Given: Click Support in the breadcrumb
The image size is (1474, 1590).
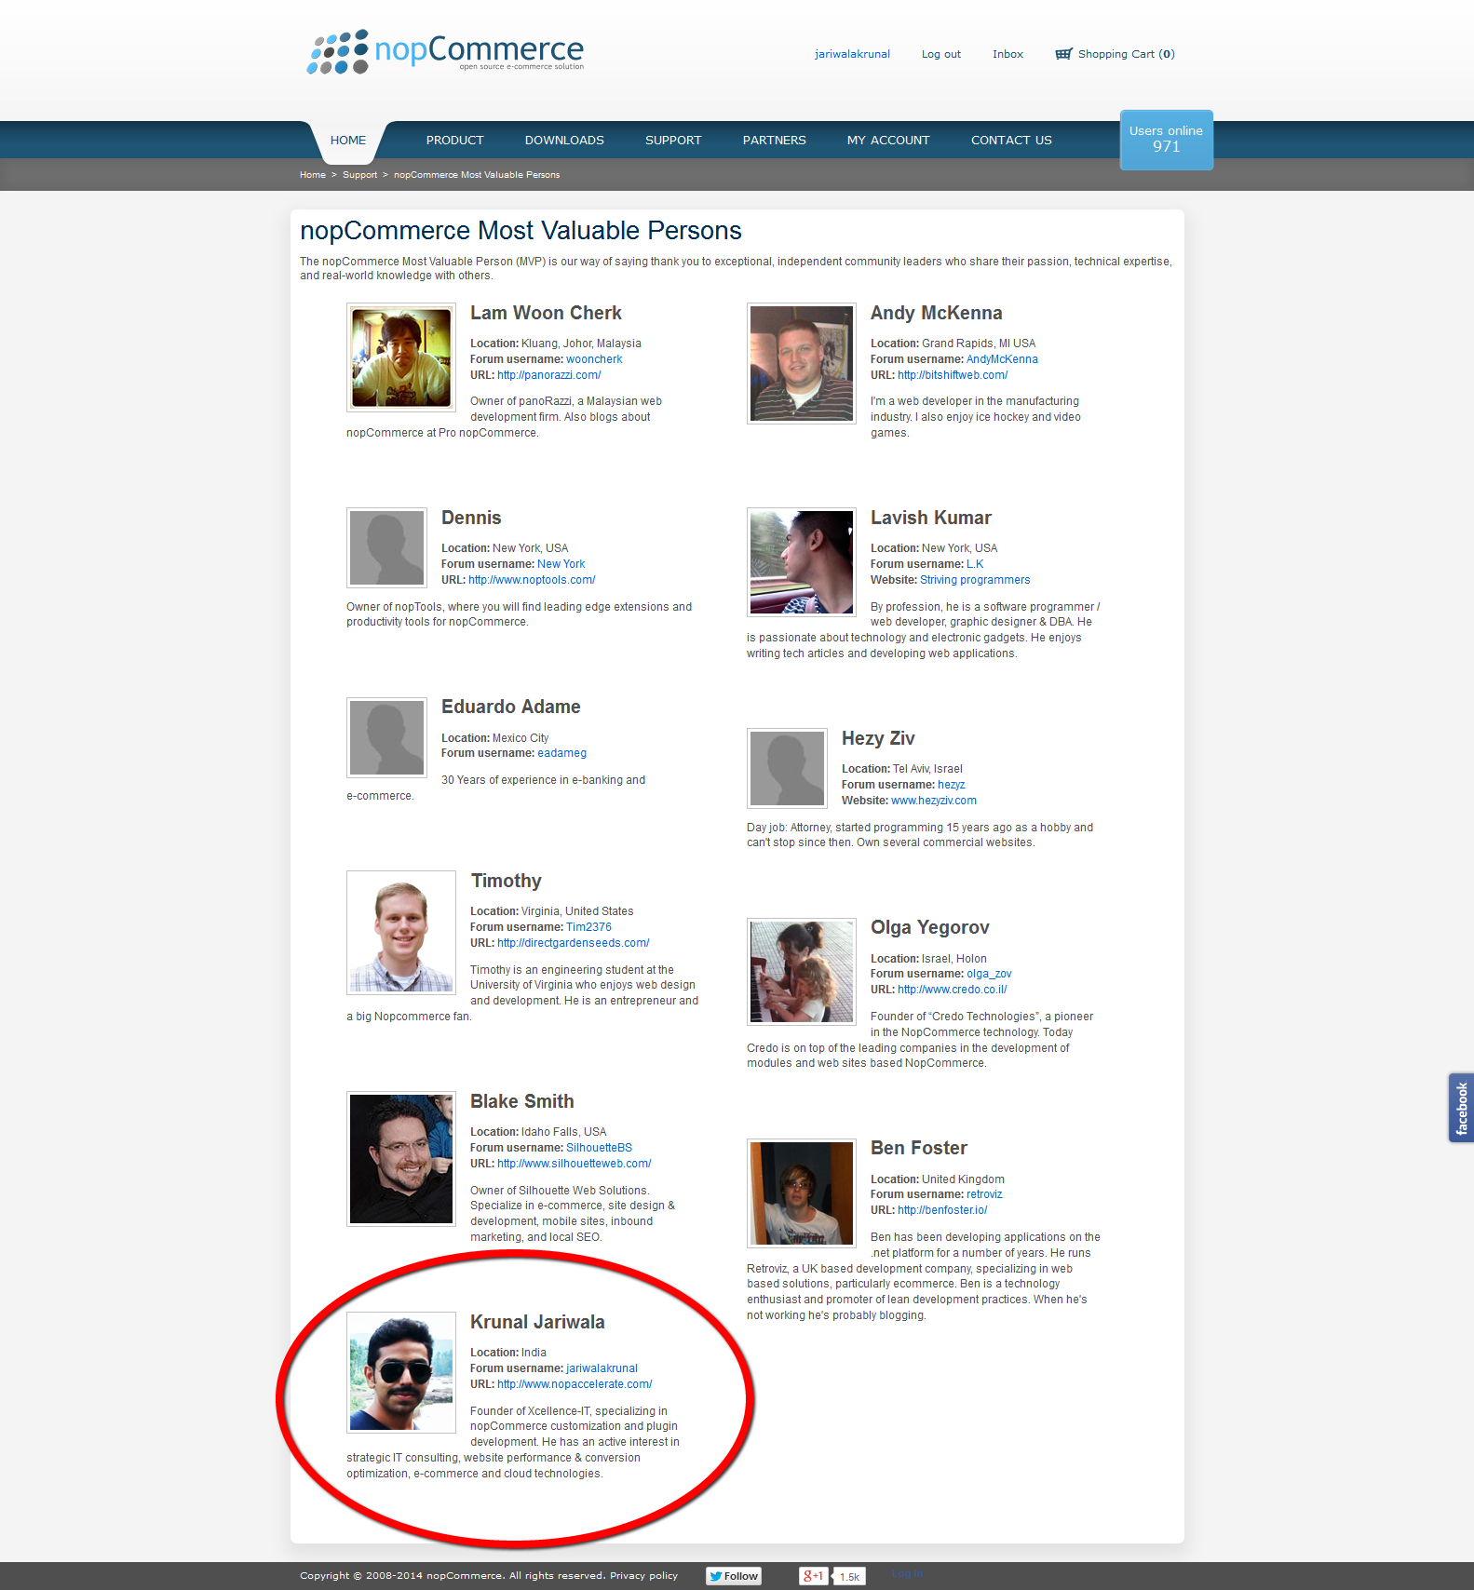Looking at the screenshot, I should tap(359, 175).
